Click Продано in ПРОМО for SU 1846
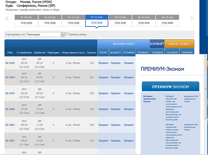The image size is (208, 155). [103, 109]
